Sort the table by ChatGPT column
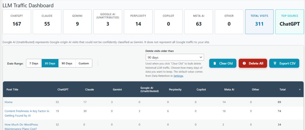Viewport: 305px width, 130px height. (x=63, y=89)
